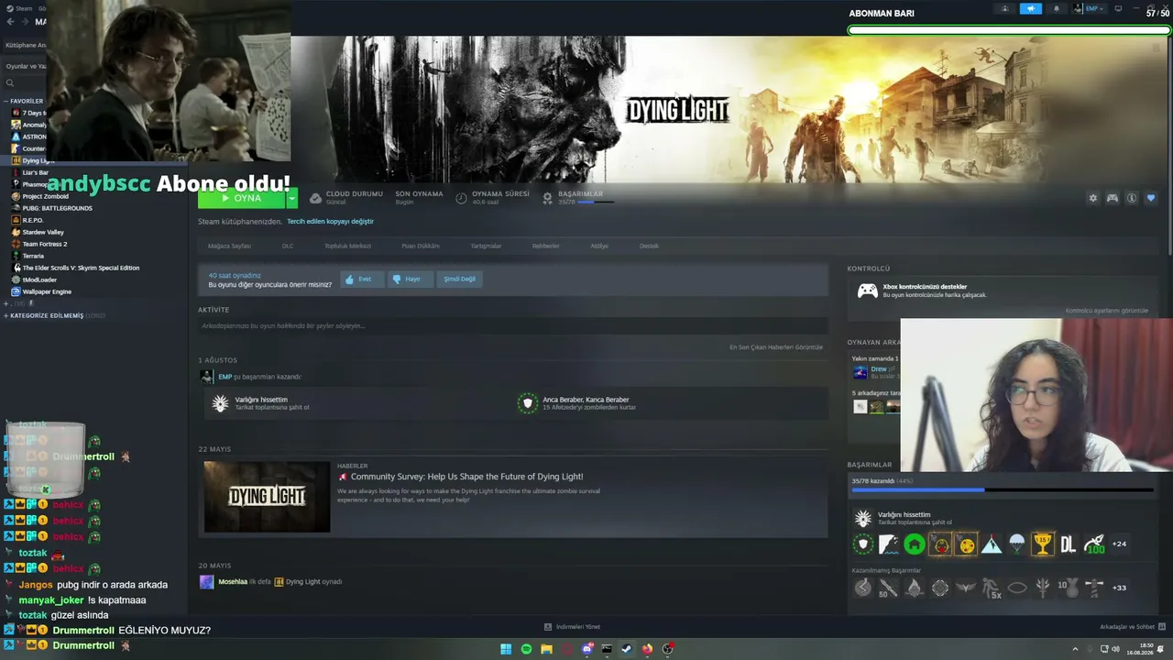This screenshot has width=1173, height=660.
Task: Click the achievements progress bar in sidebar
Action: tap(1003, 489)
